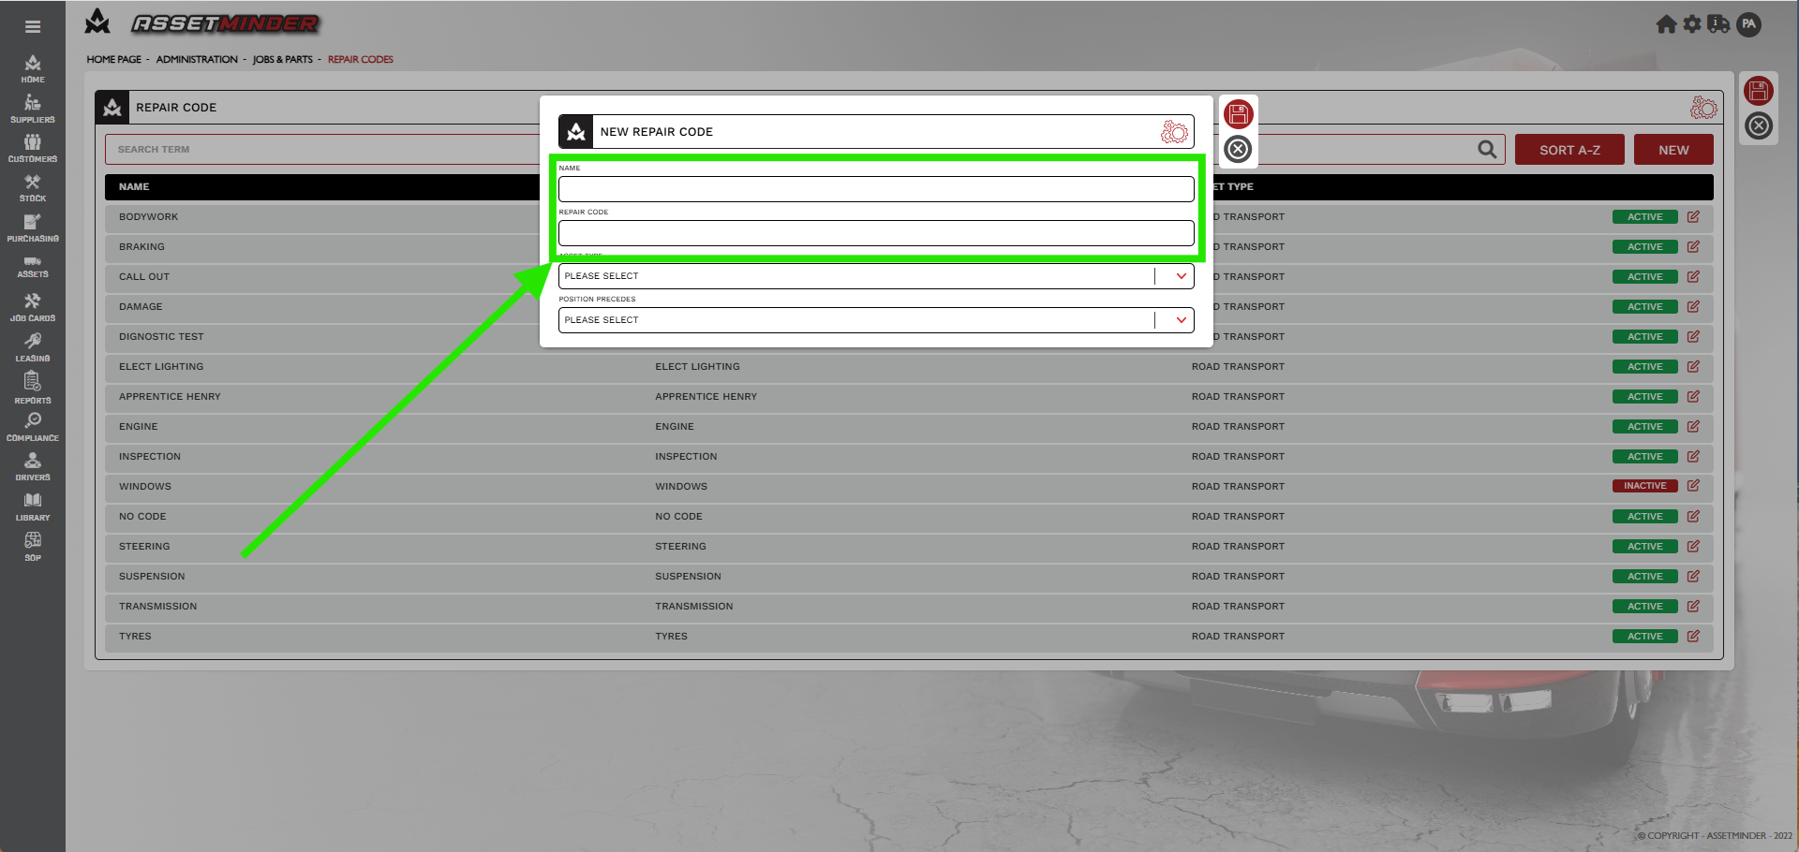
Task: Navigate to Administration in the breadcrumb
Action: point(197,60)
